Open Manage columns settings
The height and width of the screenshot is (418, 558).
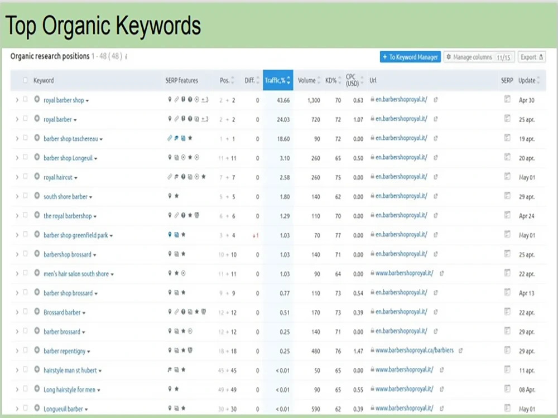[479, 57]
